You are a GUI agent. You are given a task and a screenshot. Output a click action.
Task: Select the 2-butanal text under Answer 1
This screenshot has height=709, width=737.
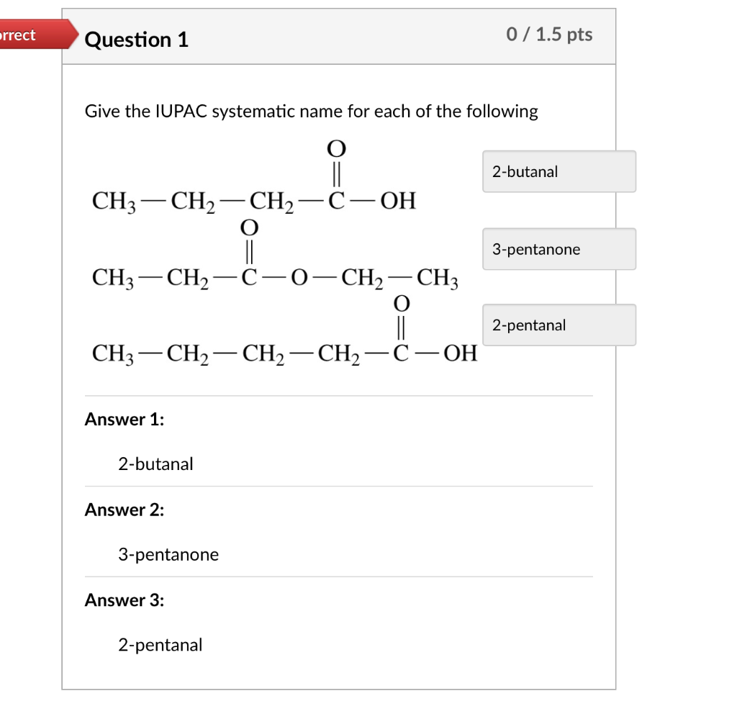click(x=155, y=464)
